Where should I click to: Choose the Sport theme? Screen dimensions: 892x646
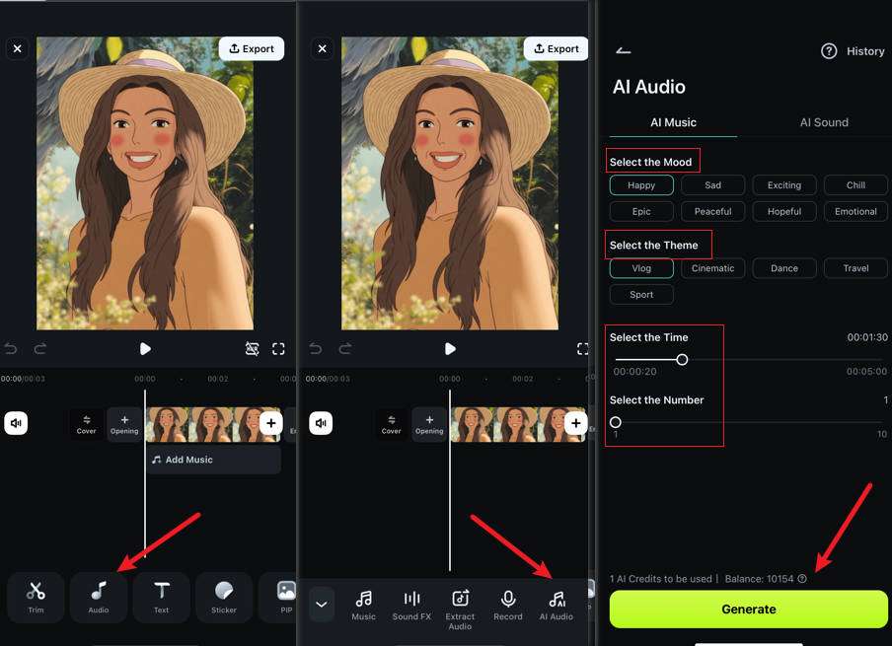(x=641, y=295)
